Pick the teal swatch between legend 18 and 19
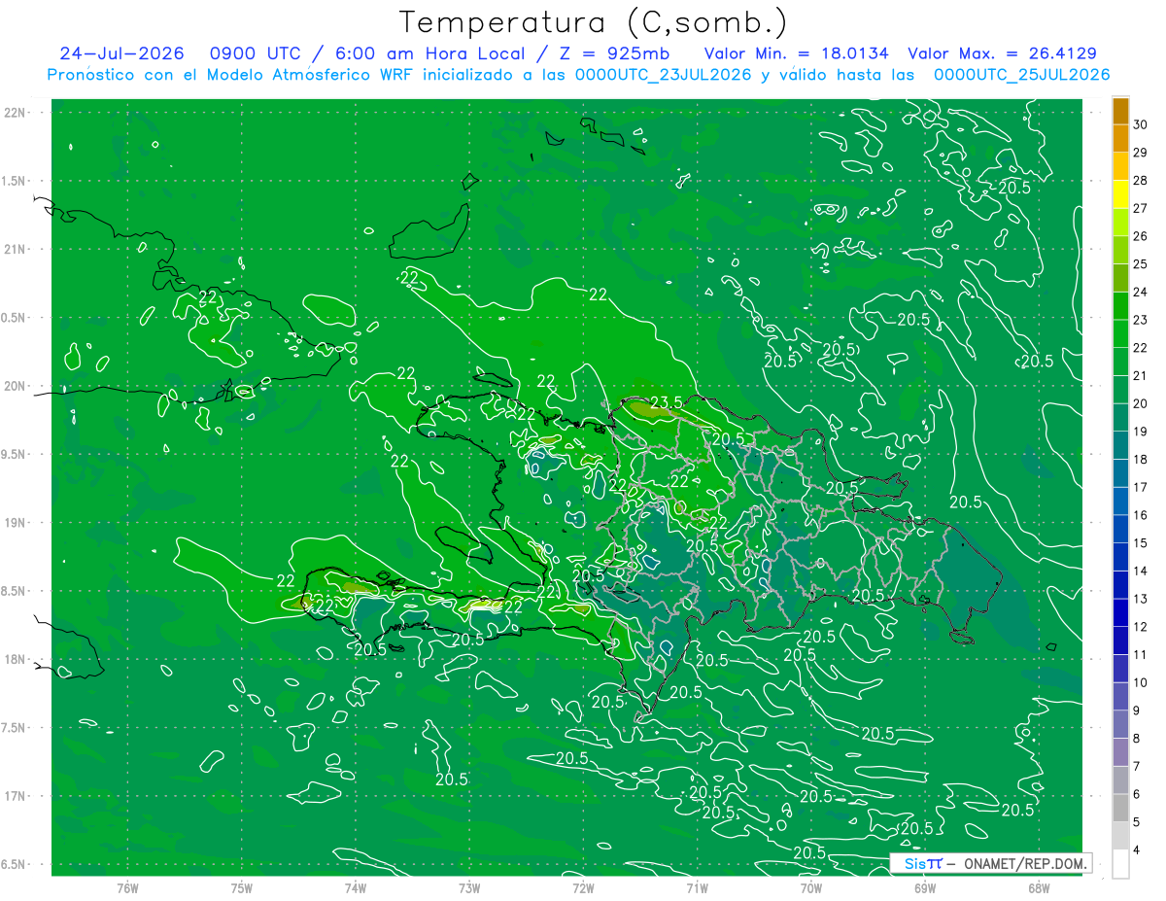This screenshot has height=901, width=1166. point(1120,446)
